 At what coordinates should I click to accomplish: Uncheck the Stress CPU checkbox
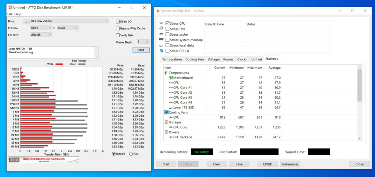167,24
